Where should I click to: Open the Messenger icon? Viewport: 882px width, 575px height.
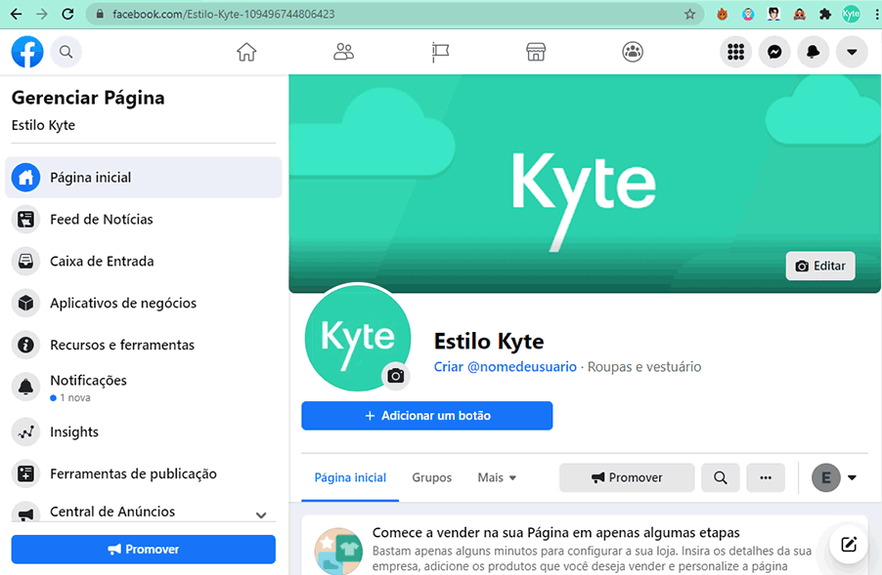point(774,52)
